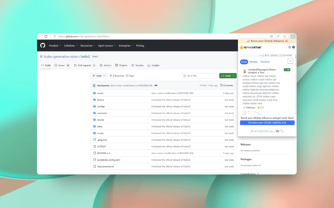This screenshot has height=208, width=334.
Task: Open the Resources dropdown menu
Action: point(88,45)
